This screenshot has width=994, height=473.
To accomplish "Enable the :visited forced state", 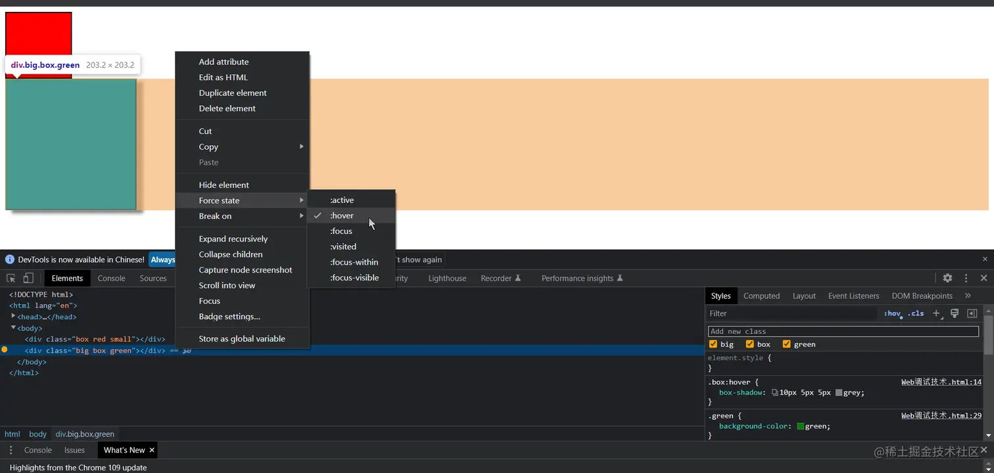I will [351, 246].
